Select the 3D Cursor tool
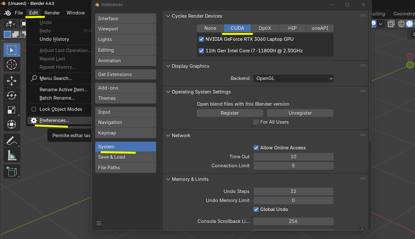415x239 pixels. pos(12,65)
